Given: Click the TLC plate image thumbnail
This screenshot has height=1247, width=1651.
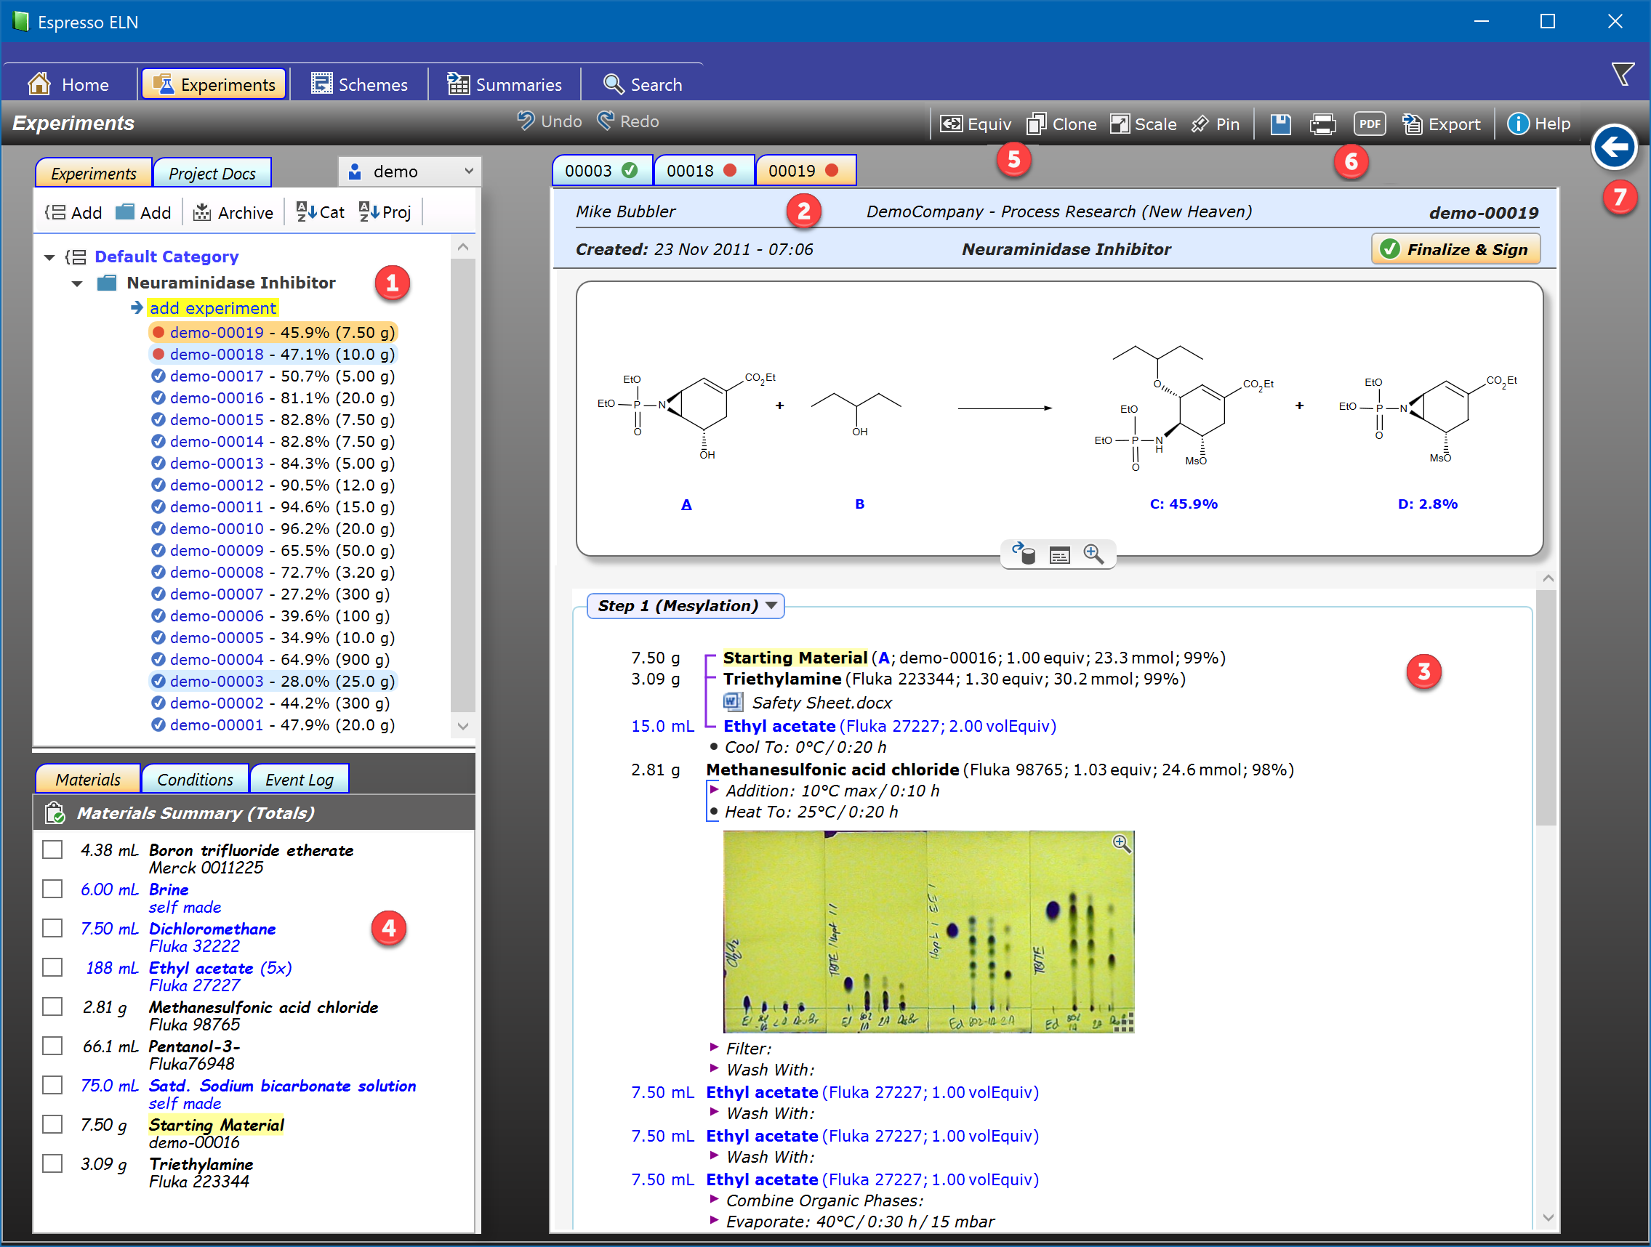Looking at the screenshot, I should pyautogui.click(x=928, y=932).
